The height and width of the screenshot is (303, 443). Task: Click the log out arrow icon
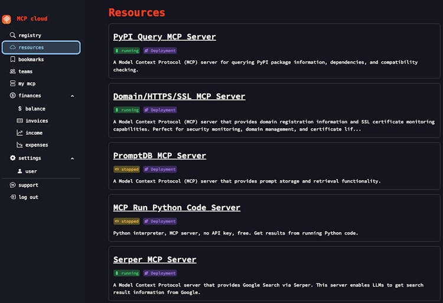[13, 197]
